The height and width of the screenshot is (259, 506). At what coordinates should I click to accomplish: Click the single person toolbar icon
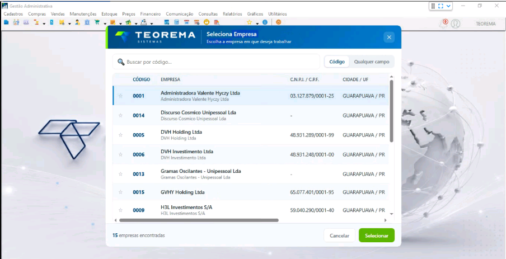click(77, 22)
